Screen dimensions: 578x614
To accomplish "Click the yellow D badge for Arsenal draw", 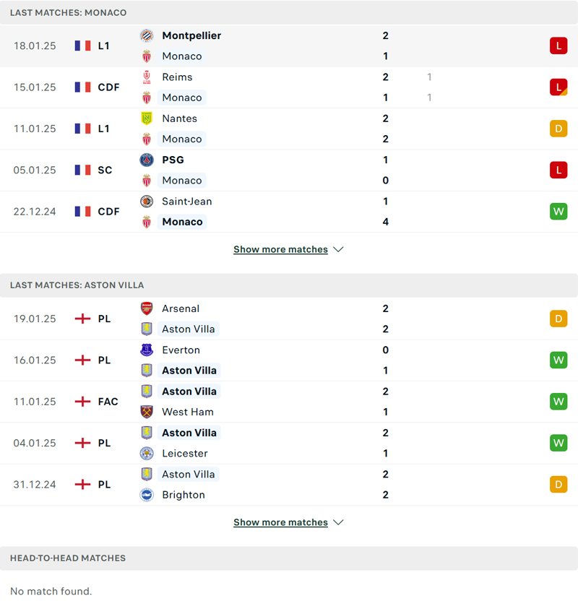I will (558, 318).
